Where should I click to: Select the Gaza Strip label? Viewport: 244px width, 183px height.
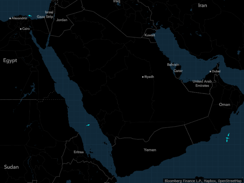coord(45,17)
